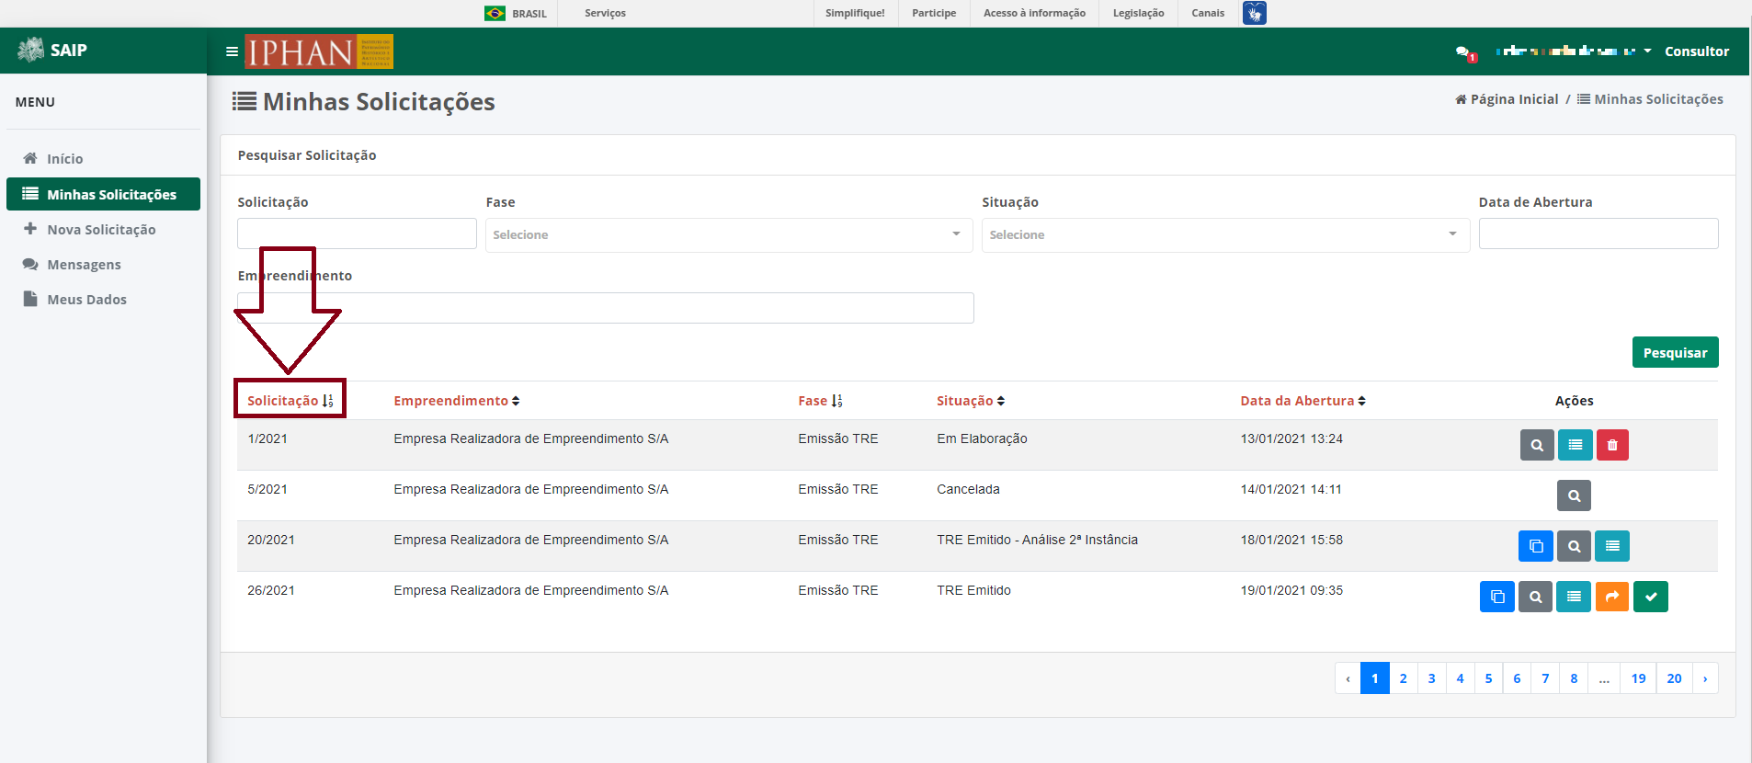Select current page 1 in pagination
Image resolution: width=1752 pixels, height=763 pixels.
pyautogui.click(x=1374, y=678)
